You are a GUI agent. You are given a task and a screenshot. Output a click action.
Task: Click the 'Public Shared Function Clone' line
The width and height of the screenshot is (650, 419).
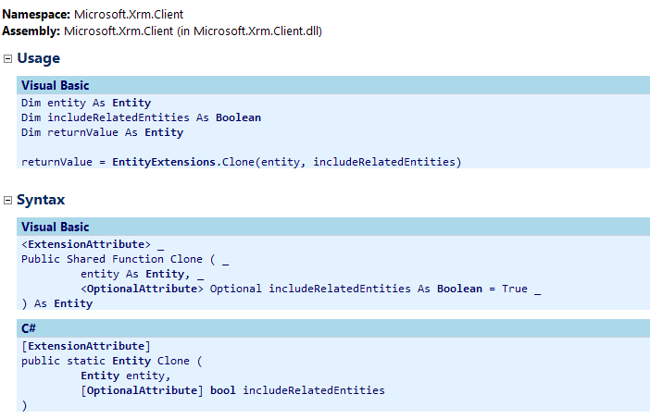tap(125, 259)
